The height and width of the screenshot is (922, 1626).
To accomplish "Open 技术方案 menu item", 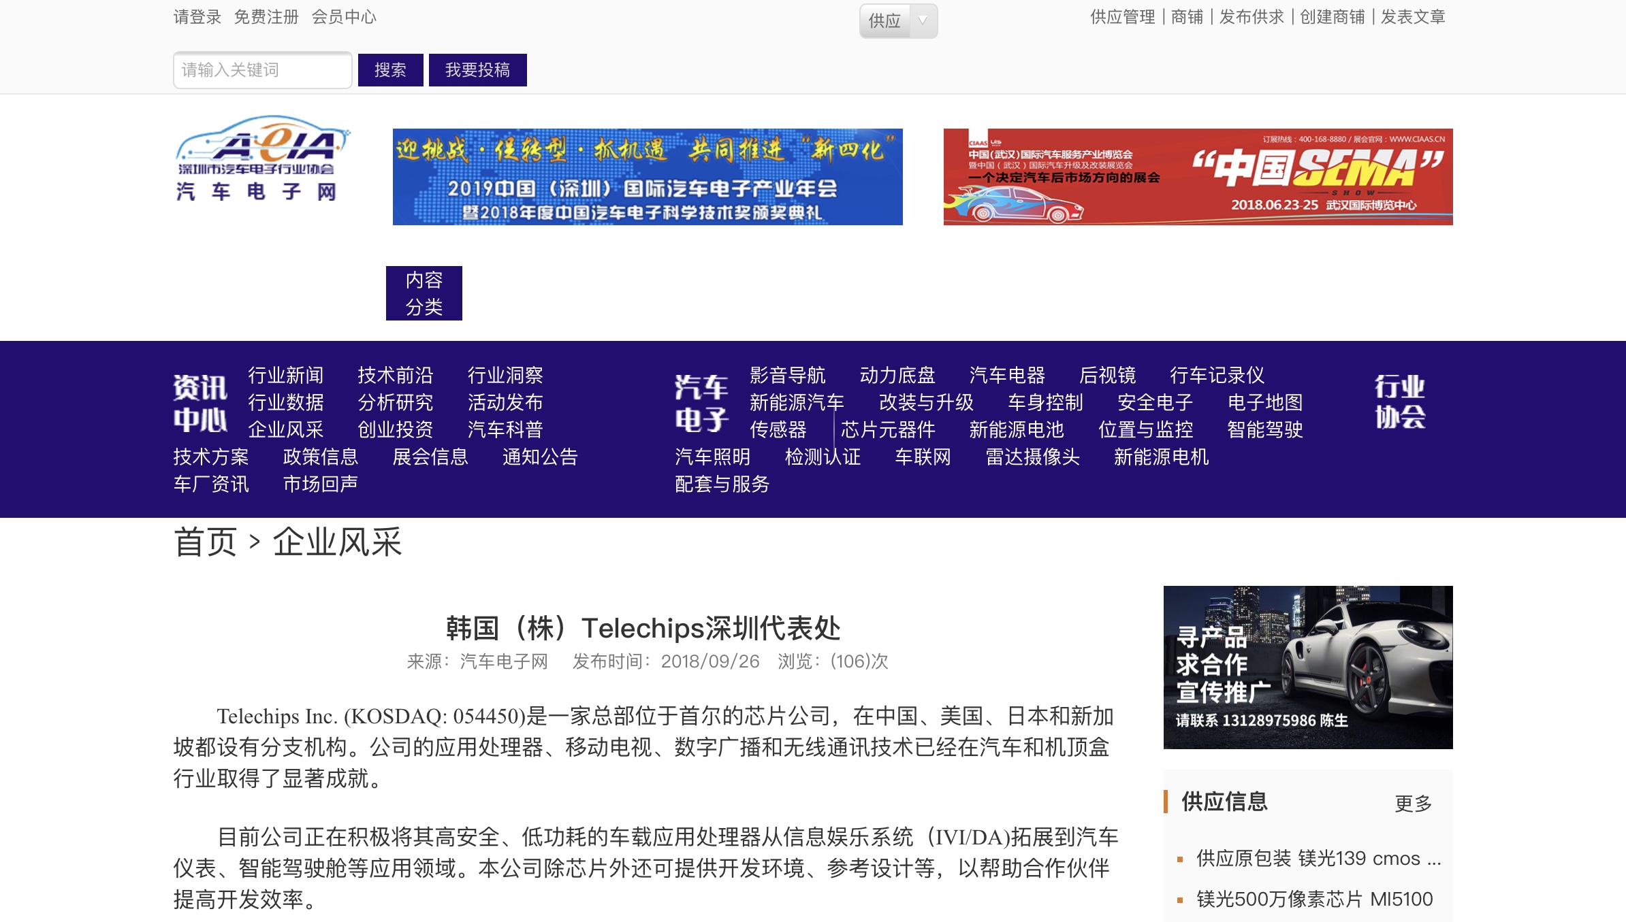I will coord(211,457).
